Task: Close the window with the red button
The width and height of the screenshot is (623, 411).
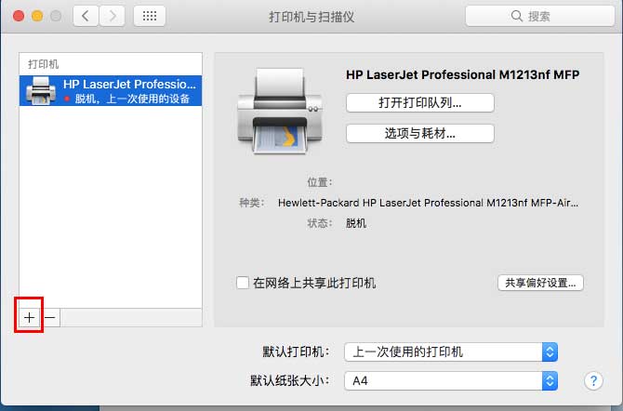Action: click(19, 16)
